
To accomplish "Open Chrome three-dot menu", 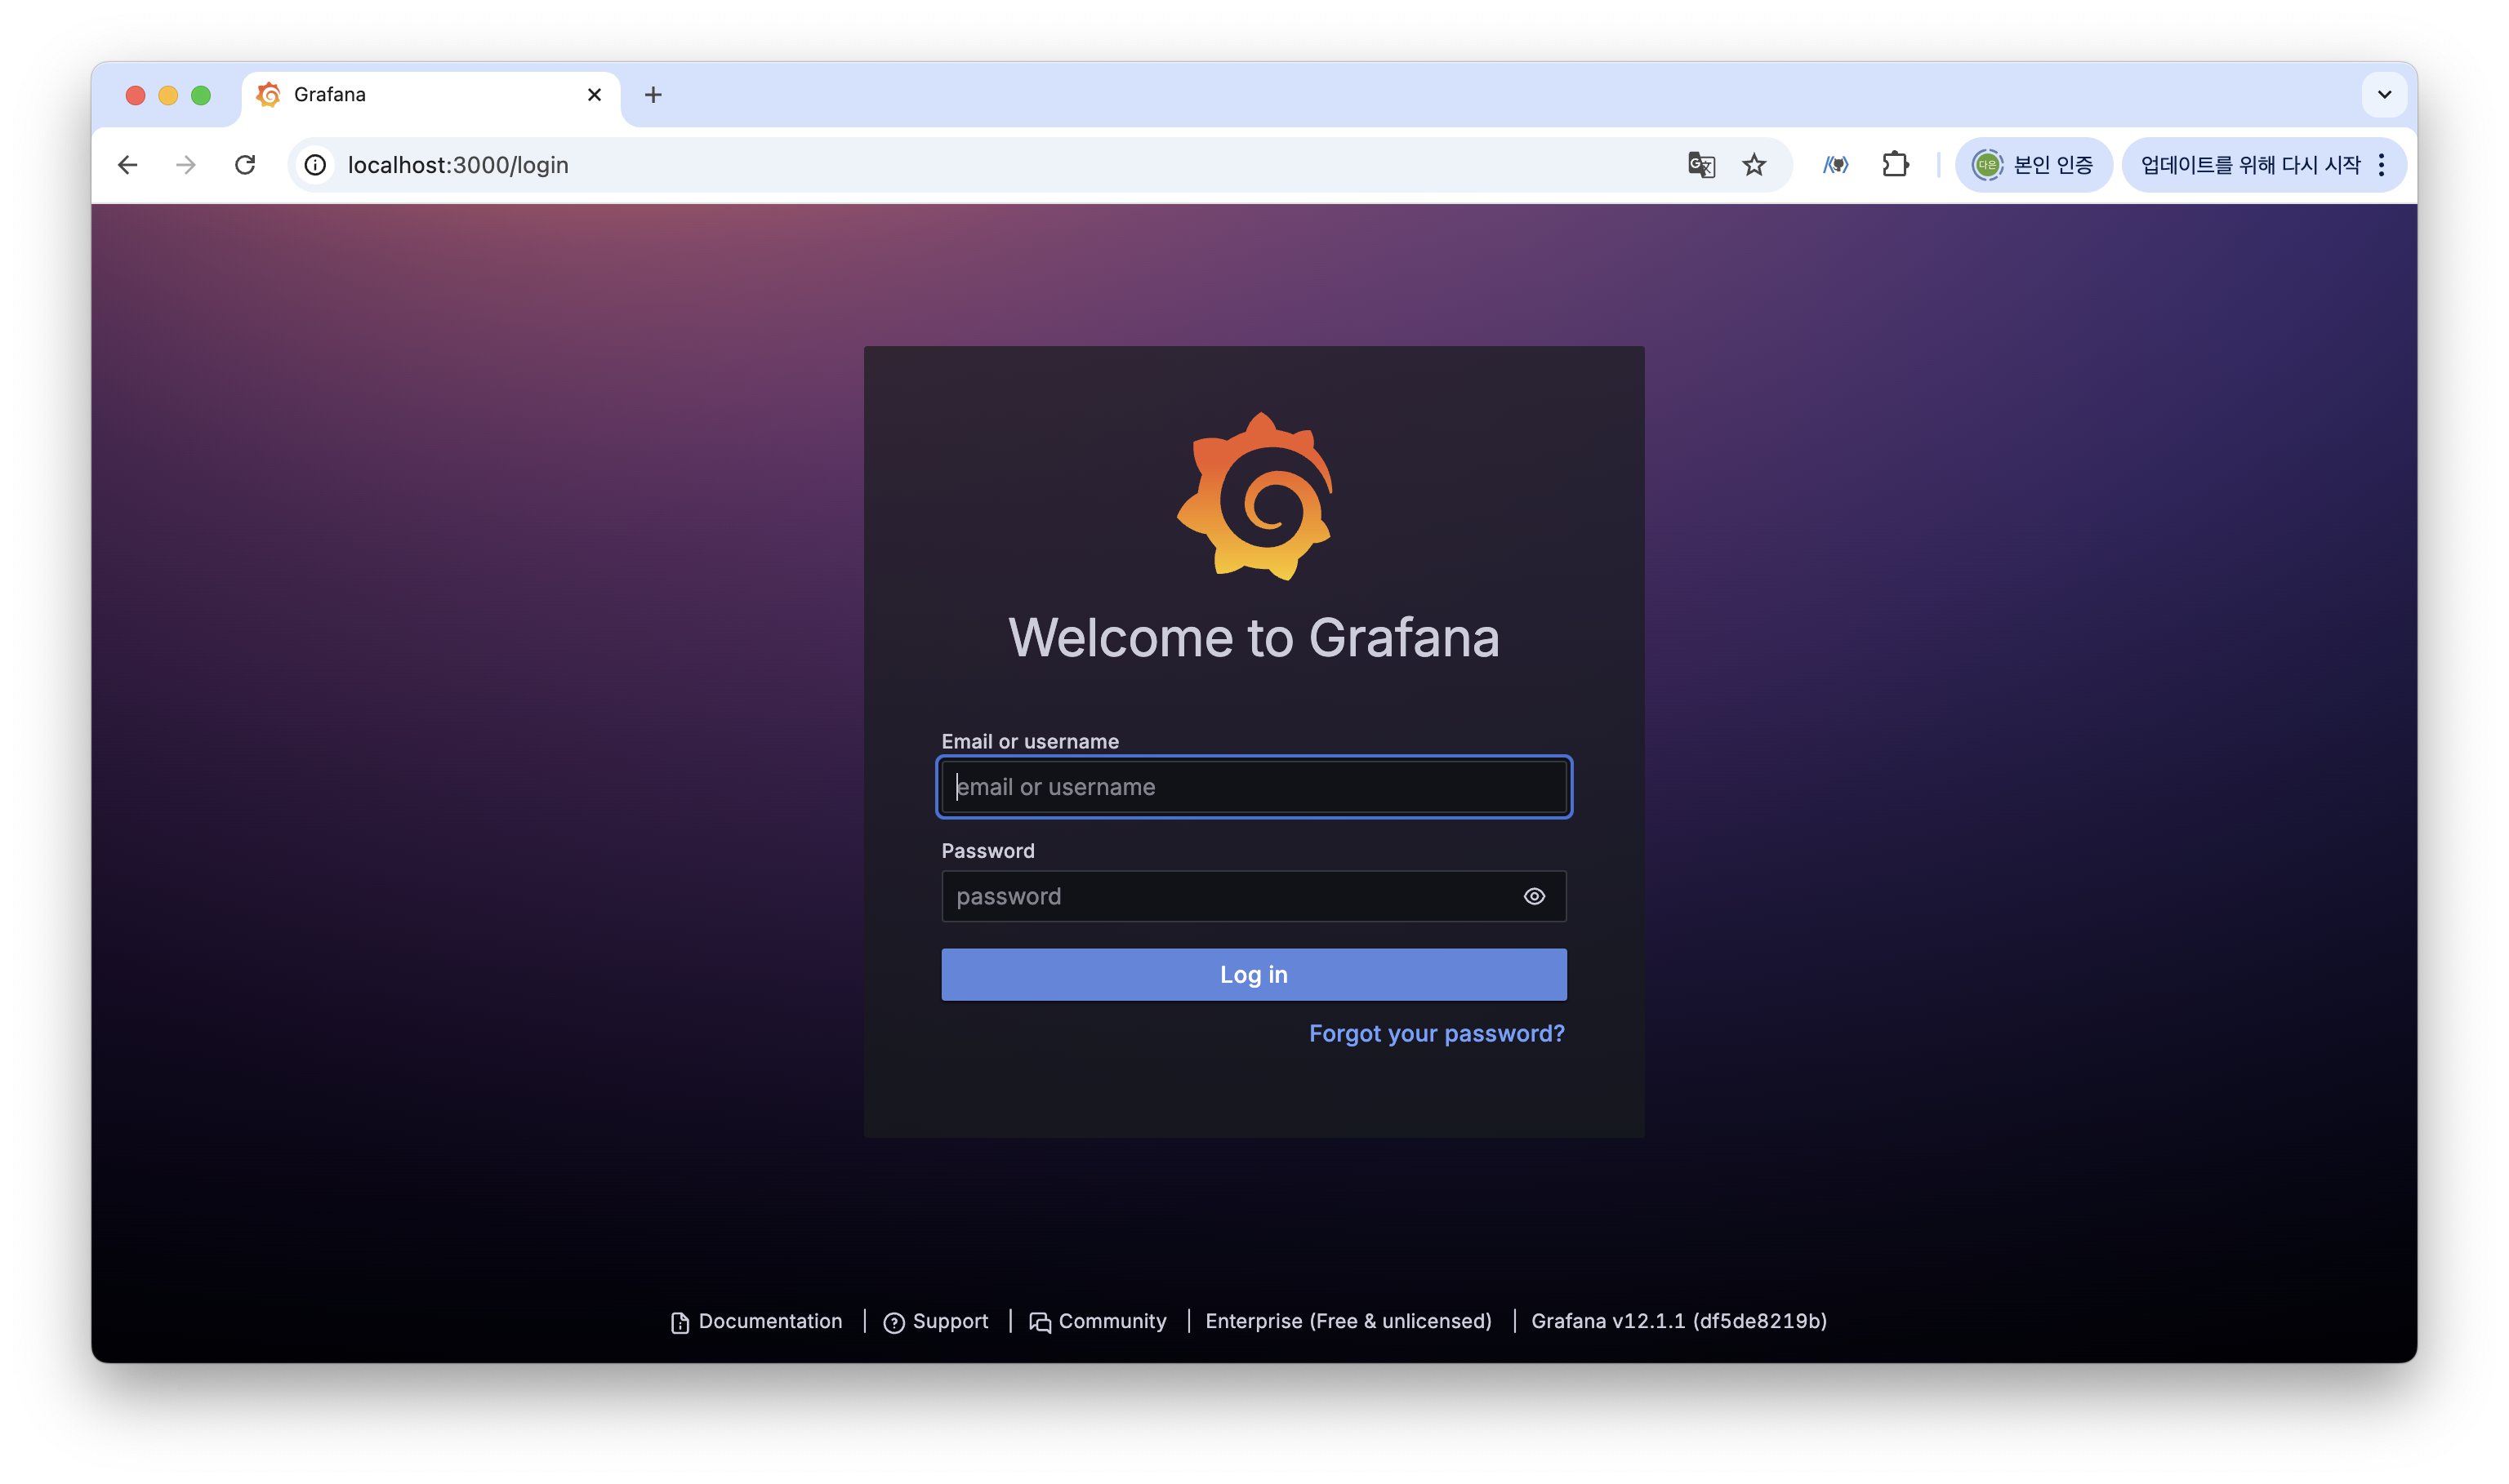I will point(2381,165).
